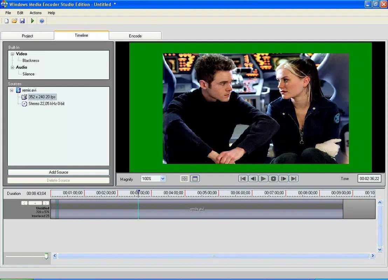Jump to the end of the clip
The image size is (388, 280).
tap(294, 178)
